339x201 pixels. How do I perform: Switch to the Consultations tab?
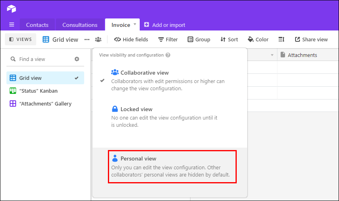pyautogui.click(x=80, y=25)
